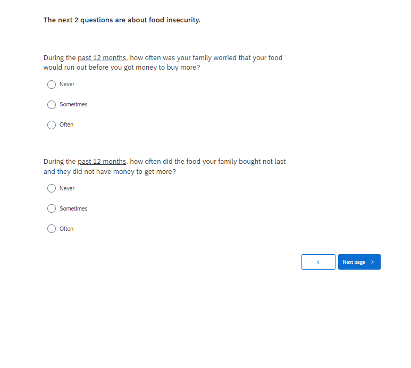This screenshot has height=368, width=411.
Task: Click the 'Sometimes' label text under second question
Action: [x=73, y=209]
